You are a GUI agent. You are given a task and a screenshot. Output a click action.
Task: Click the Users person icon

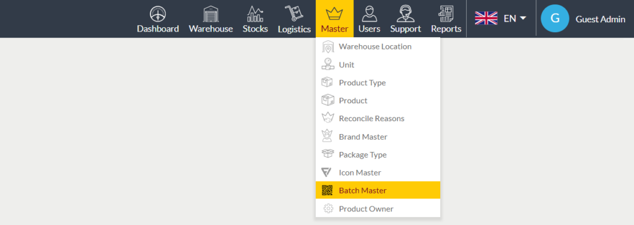(369, 14)
